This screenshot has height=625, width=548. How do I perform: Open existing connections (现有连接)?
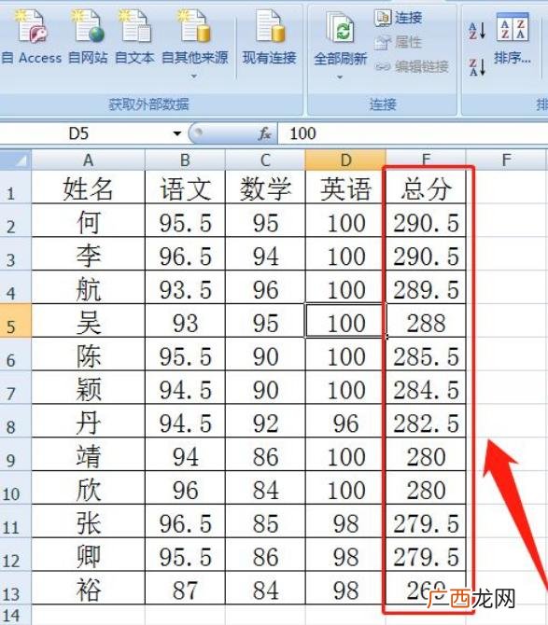(x=270, y=38)
